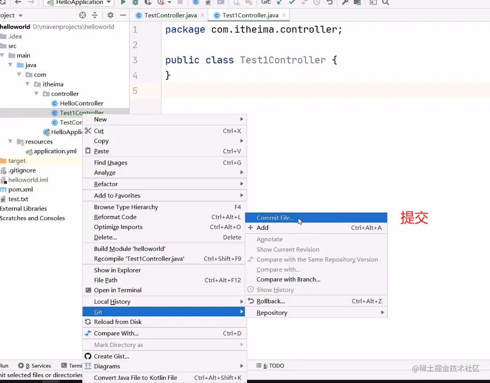Screen dimensions: 490x383
Task: Choose Rollback... in Git submenu
Action: (x=316, y=301)
